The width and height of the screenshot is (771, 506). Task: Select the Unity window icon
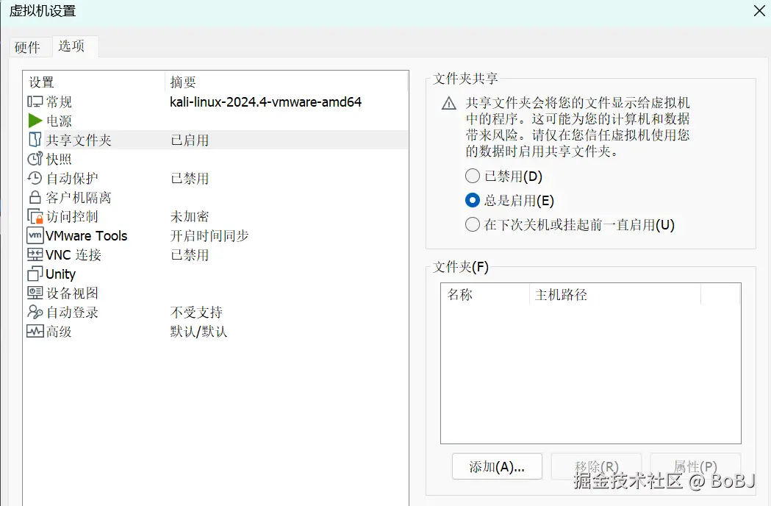click(35, 273)
